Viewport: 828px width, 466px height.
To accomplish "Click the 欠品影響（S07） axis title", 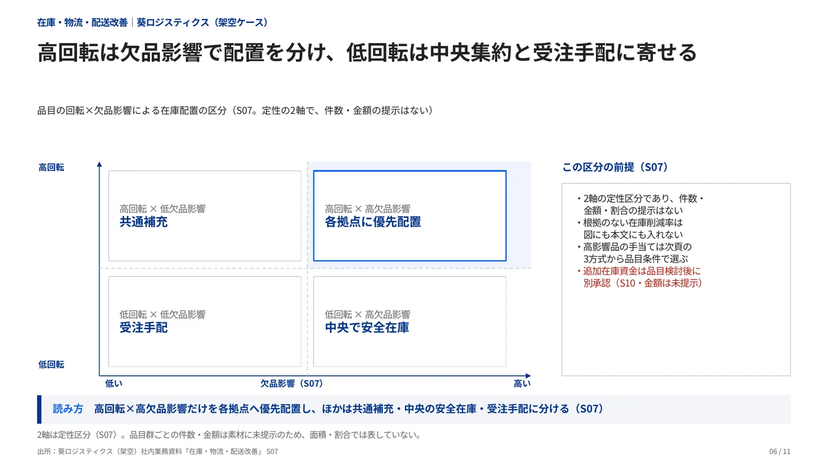I will 291,384.
